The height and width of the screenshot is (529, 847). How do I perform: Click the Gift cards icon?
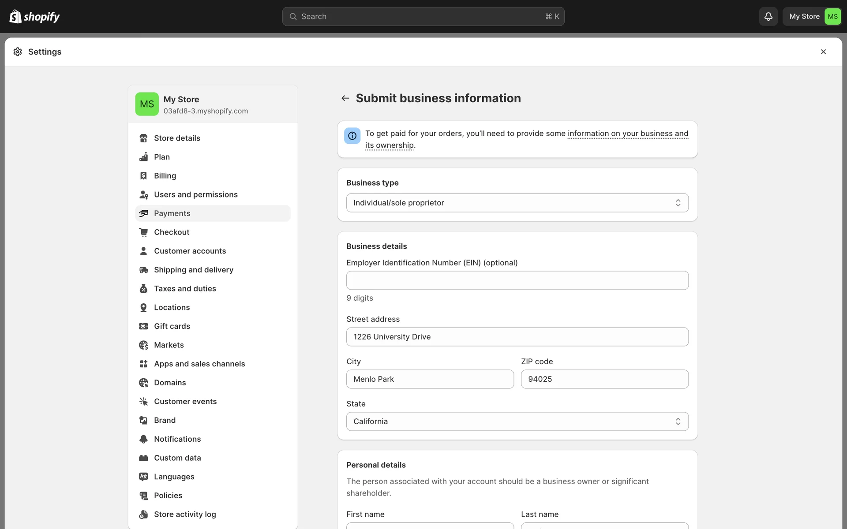point(143,326)
